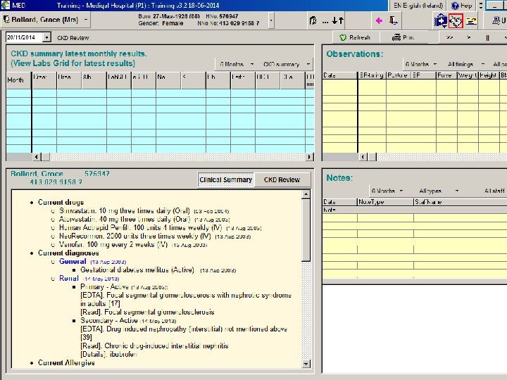Viewport: 507px width, 380px height.
Task: Click clinical summary scroll down arrow
Action: coord(306,364)
